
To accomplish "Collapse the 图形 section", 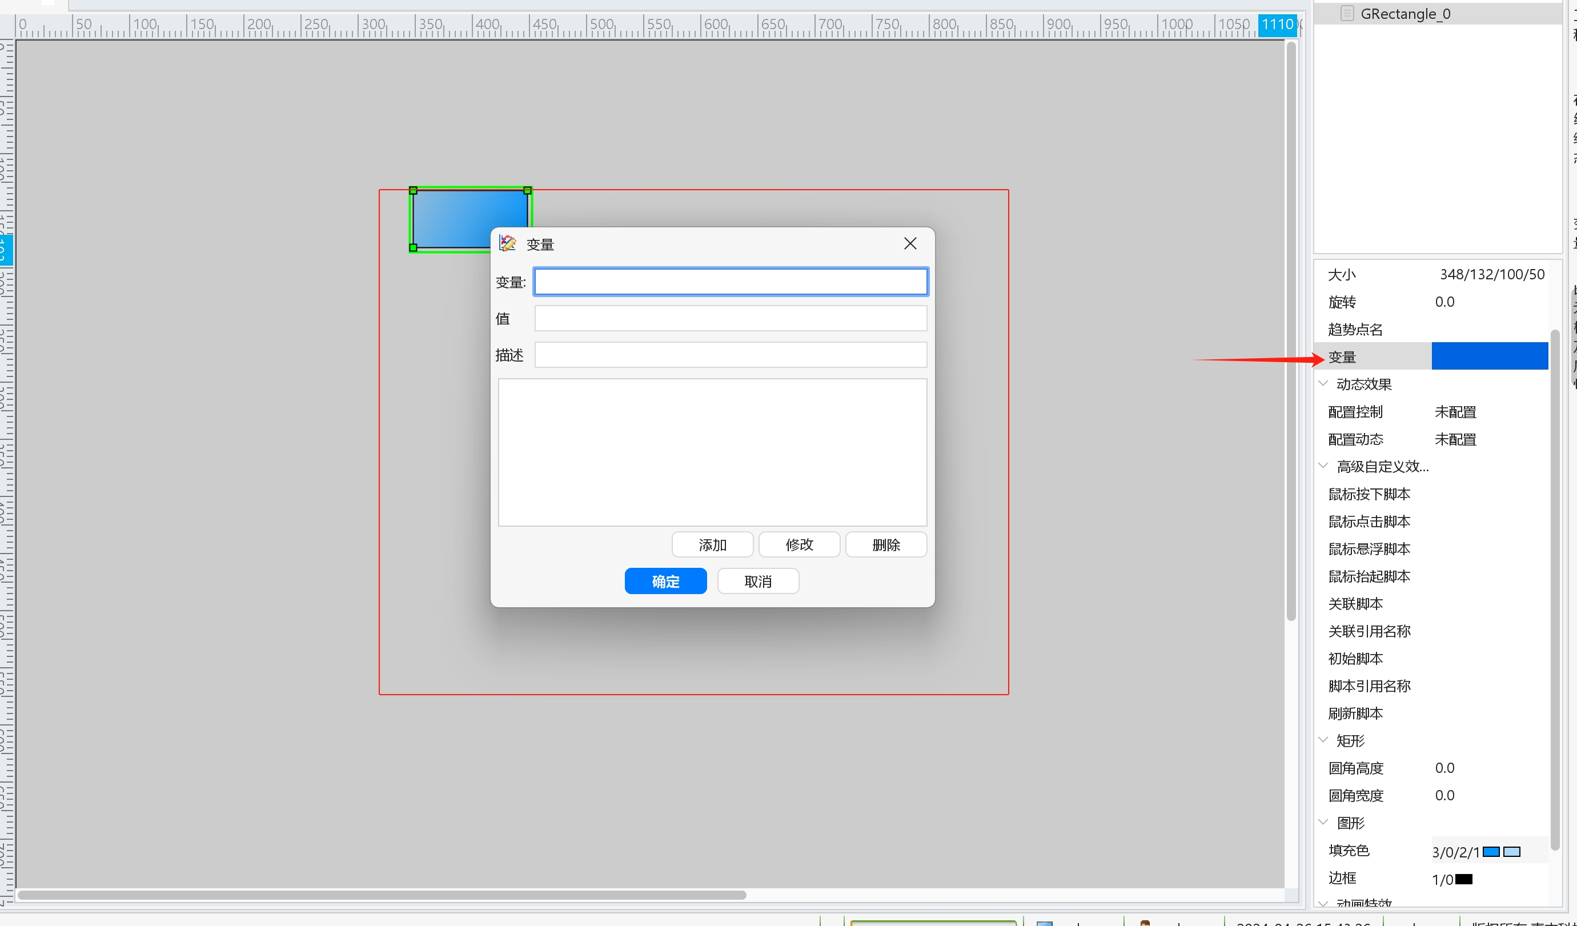I will pos(1323,822).
